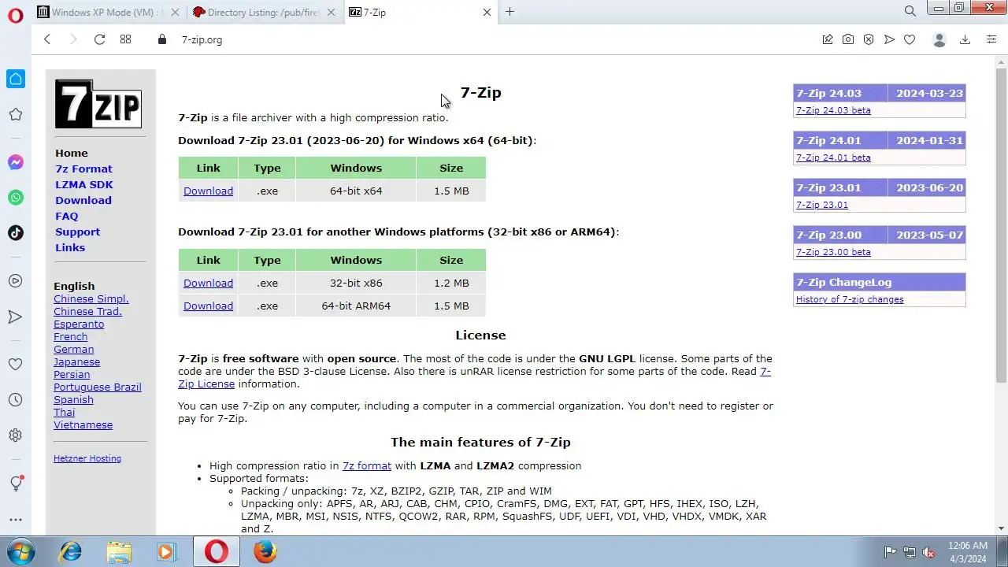
Task: Switch language to Portuguese Brazil
Action: tap(98, 387)
